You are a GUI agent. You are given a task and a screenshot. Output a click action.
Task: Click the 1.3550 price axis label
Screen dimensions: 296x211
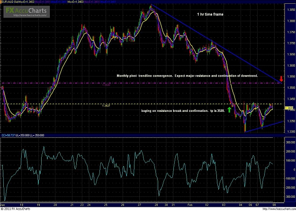pyautogui.click(x=291, y=76)
